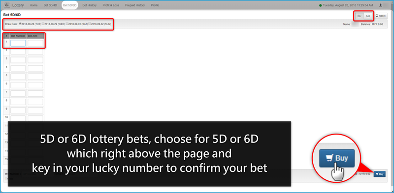Image resolution: width=394 pixels, height=193 pixels.
Task: Focus Bet Number field in row 6
Action: coord(18,85)
